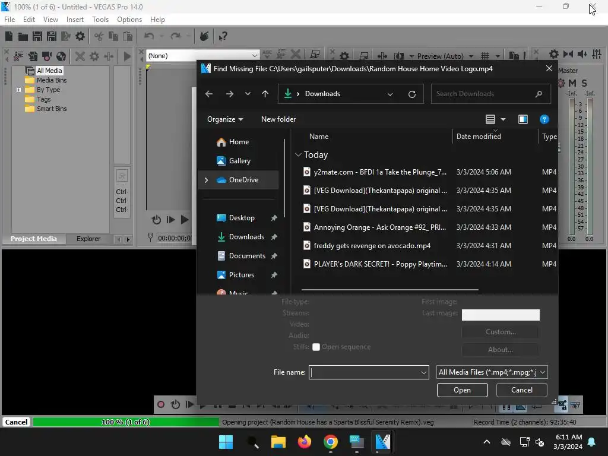Image resolution: width=608 pixels, height=456 pixels.
Task: Click the interactive tutorials hand icon
Action: (x=204, y=36)
